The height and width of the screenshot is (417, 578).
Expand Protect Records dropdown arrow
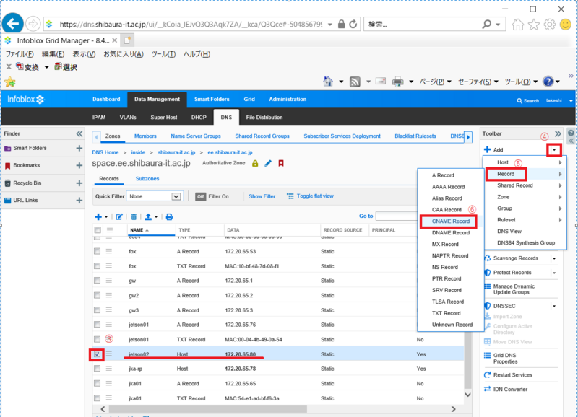[554, 273]
